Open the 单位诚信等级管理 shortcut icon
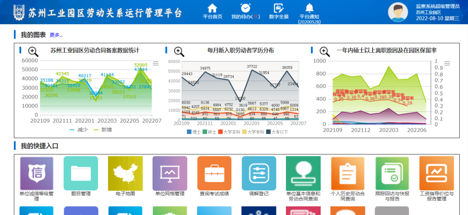The height and width of the screenshot is (215, 468). [36, 174]
